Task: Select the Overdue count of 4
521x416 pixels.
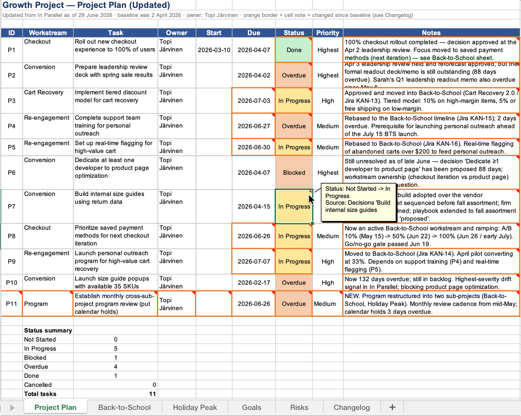Action: coord(116,367)
